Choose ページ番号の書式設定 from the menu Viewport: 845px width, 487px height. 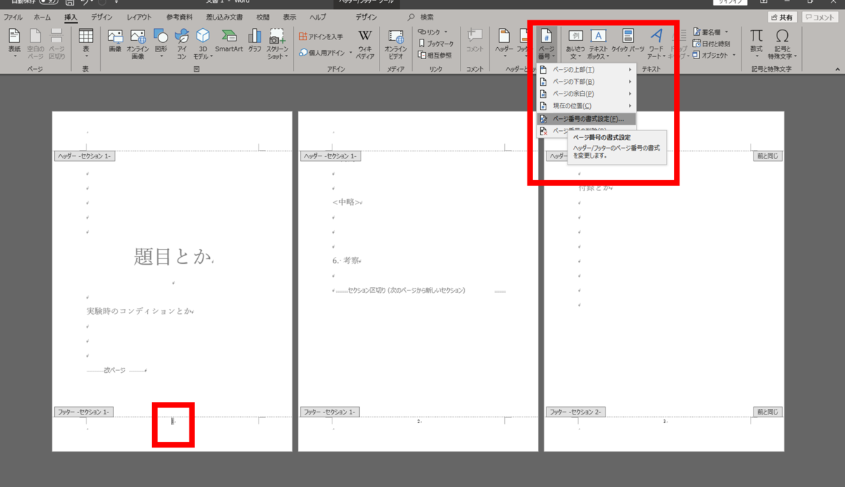586,119
